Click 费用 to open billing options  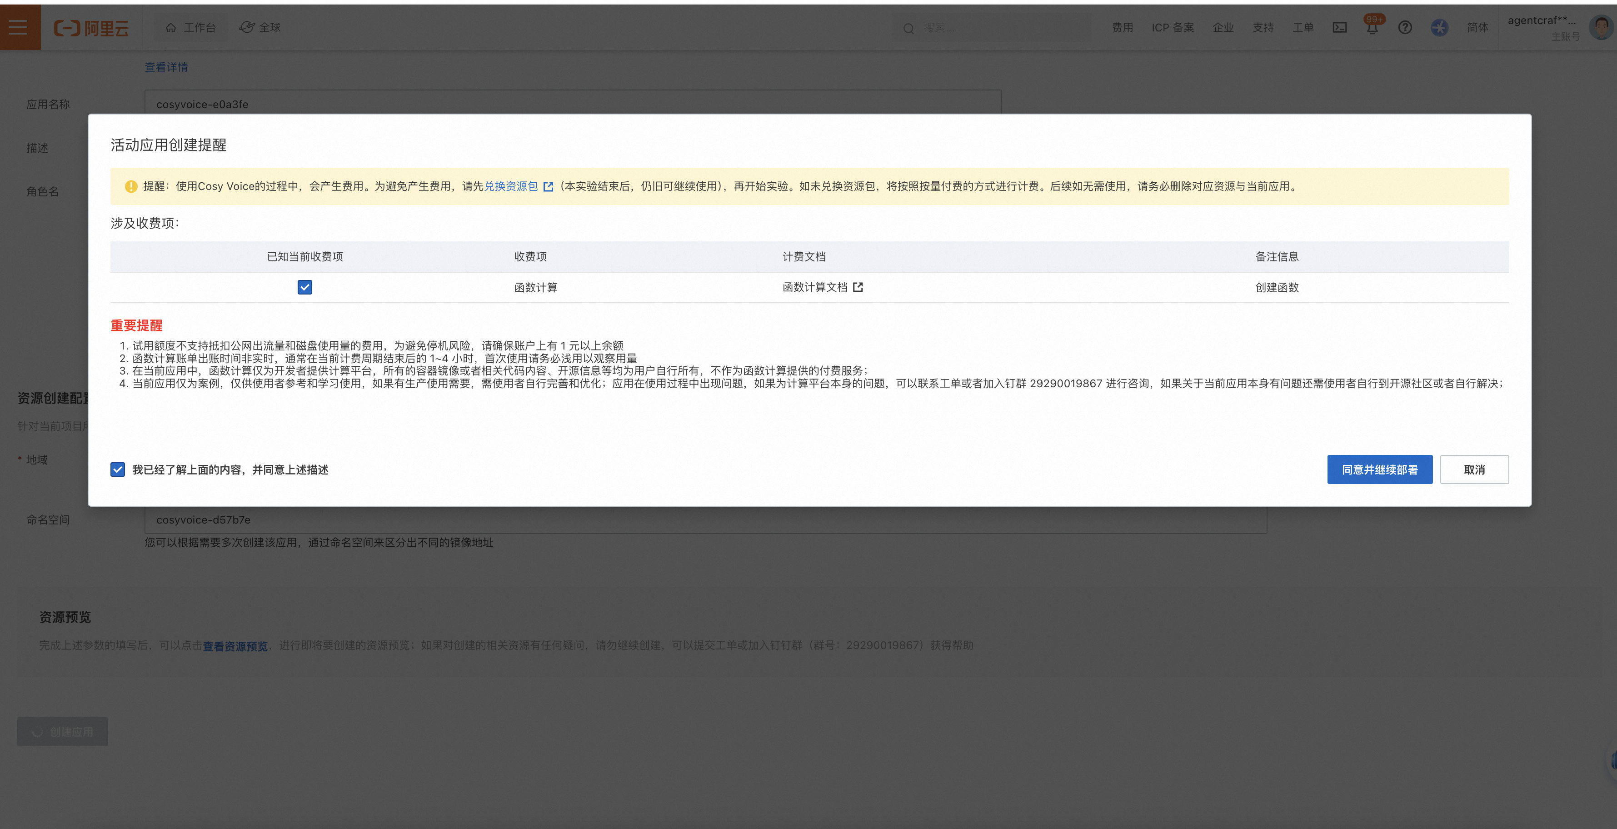1123,27
